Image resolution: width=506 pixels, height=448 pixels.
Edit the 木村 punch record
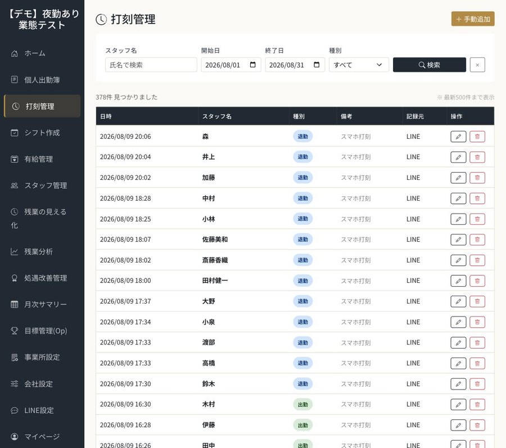pos(458,405)
